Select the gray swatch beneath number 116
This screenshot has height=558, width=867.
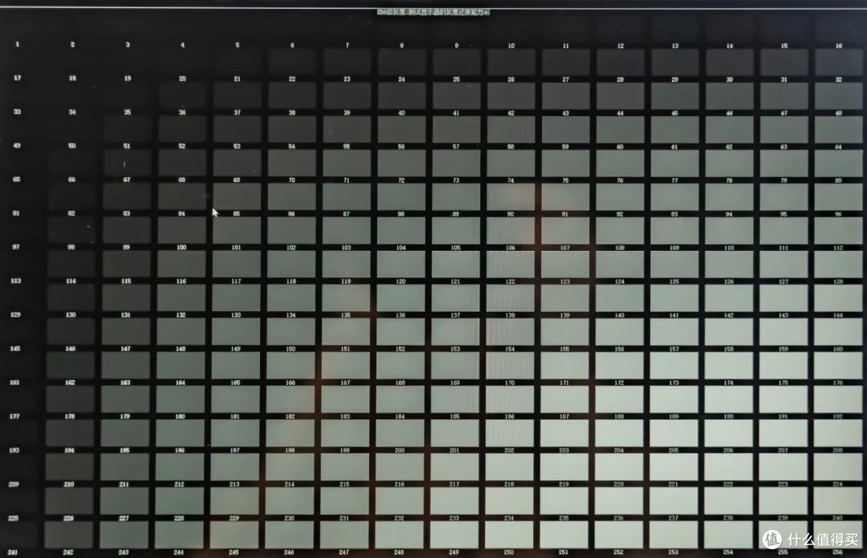click(181, 298)
